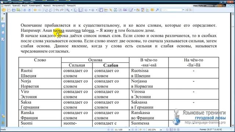Viewport: 235px width, 132px height.
Task: Click the table cell "Saksassa"
Action: pyautogui.click(x=139, y=102)
